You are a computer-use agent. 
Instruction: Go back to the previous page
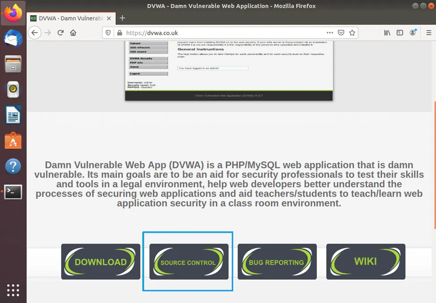pos(34,33)
